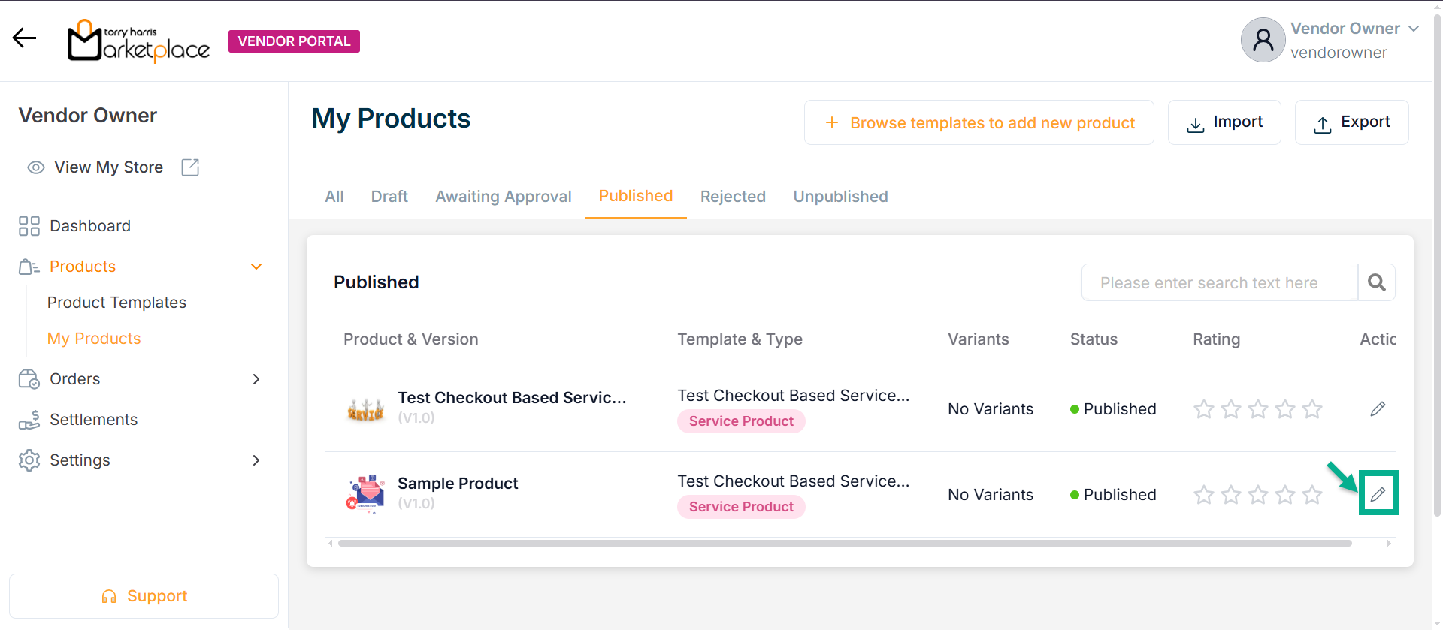
Task: Expand the Settings sidebar submenu chevron
Action: [x=256, y=460]
